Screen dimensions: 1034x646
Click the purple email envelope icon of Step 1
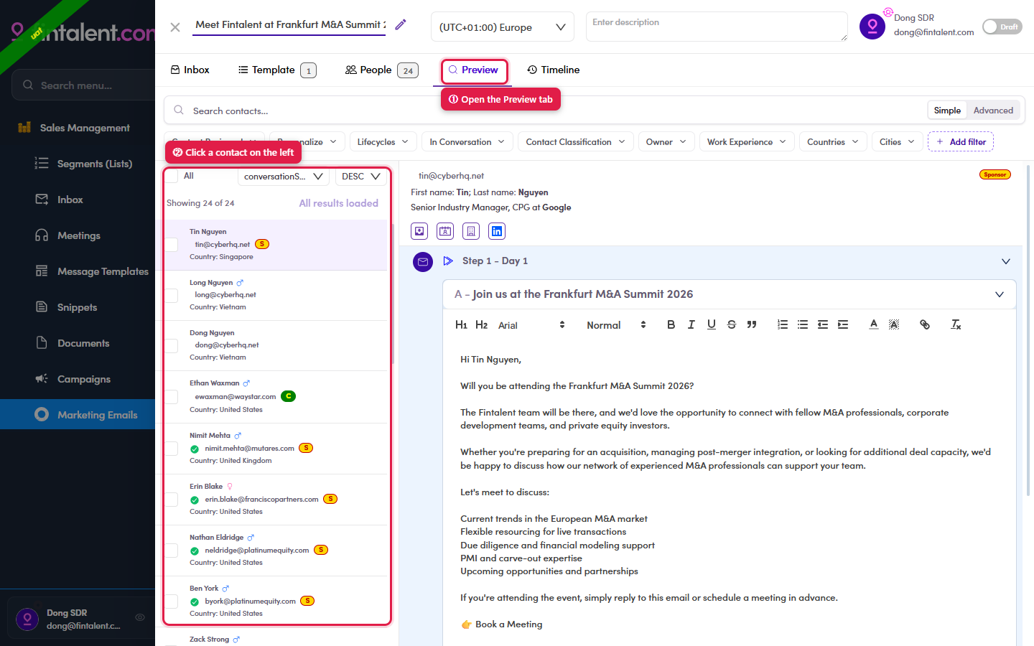point(423,262)
